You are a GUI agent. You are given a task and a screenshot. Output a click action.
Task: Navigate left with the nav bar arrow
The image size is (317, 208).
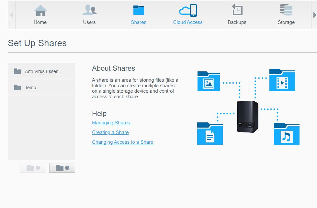click(12, 15)
